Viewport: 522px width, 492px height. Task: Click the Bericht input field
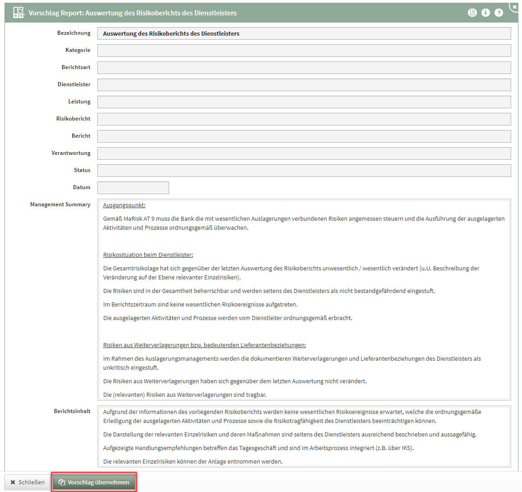click(304, 136)
